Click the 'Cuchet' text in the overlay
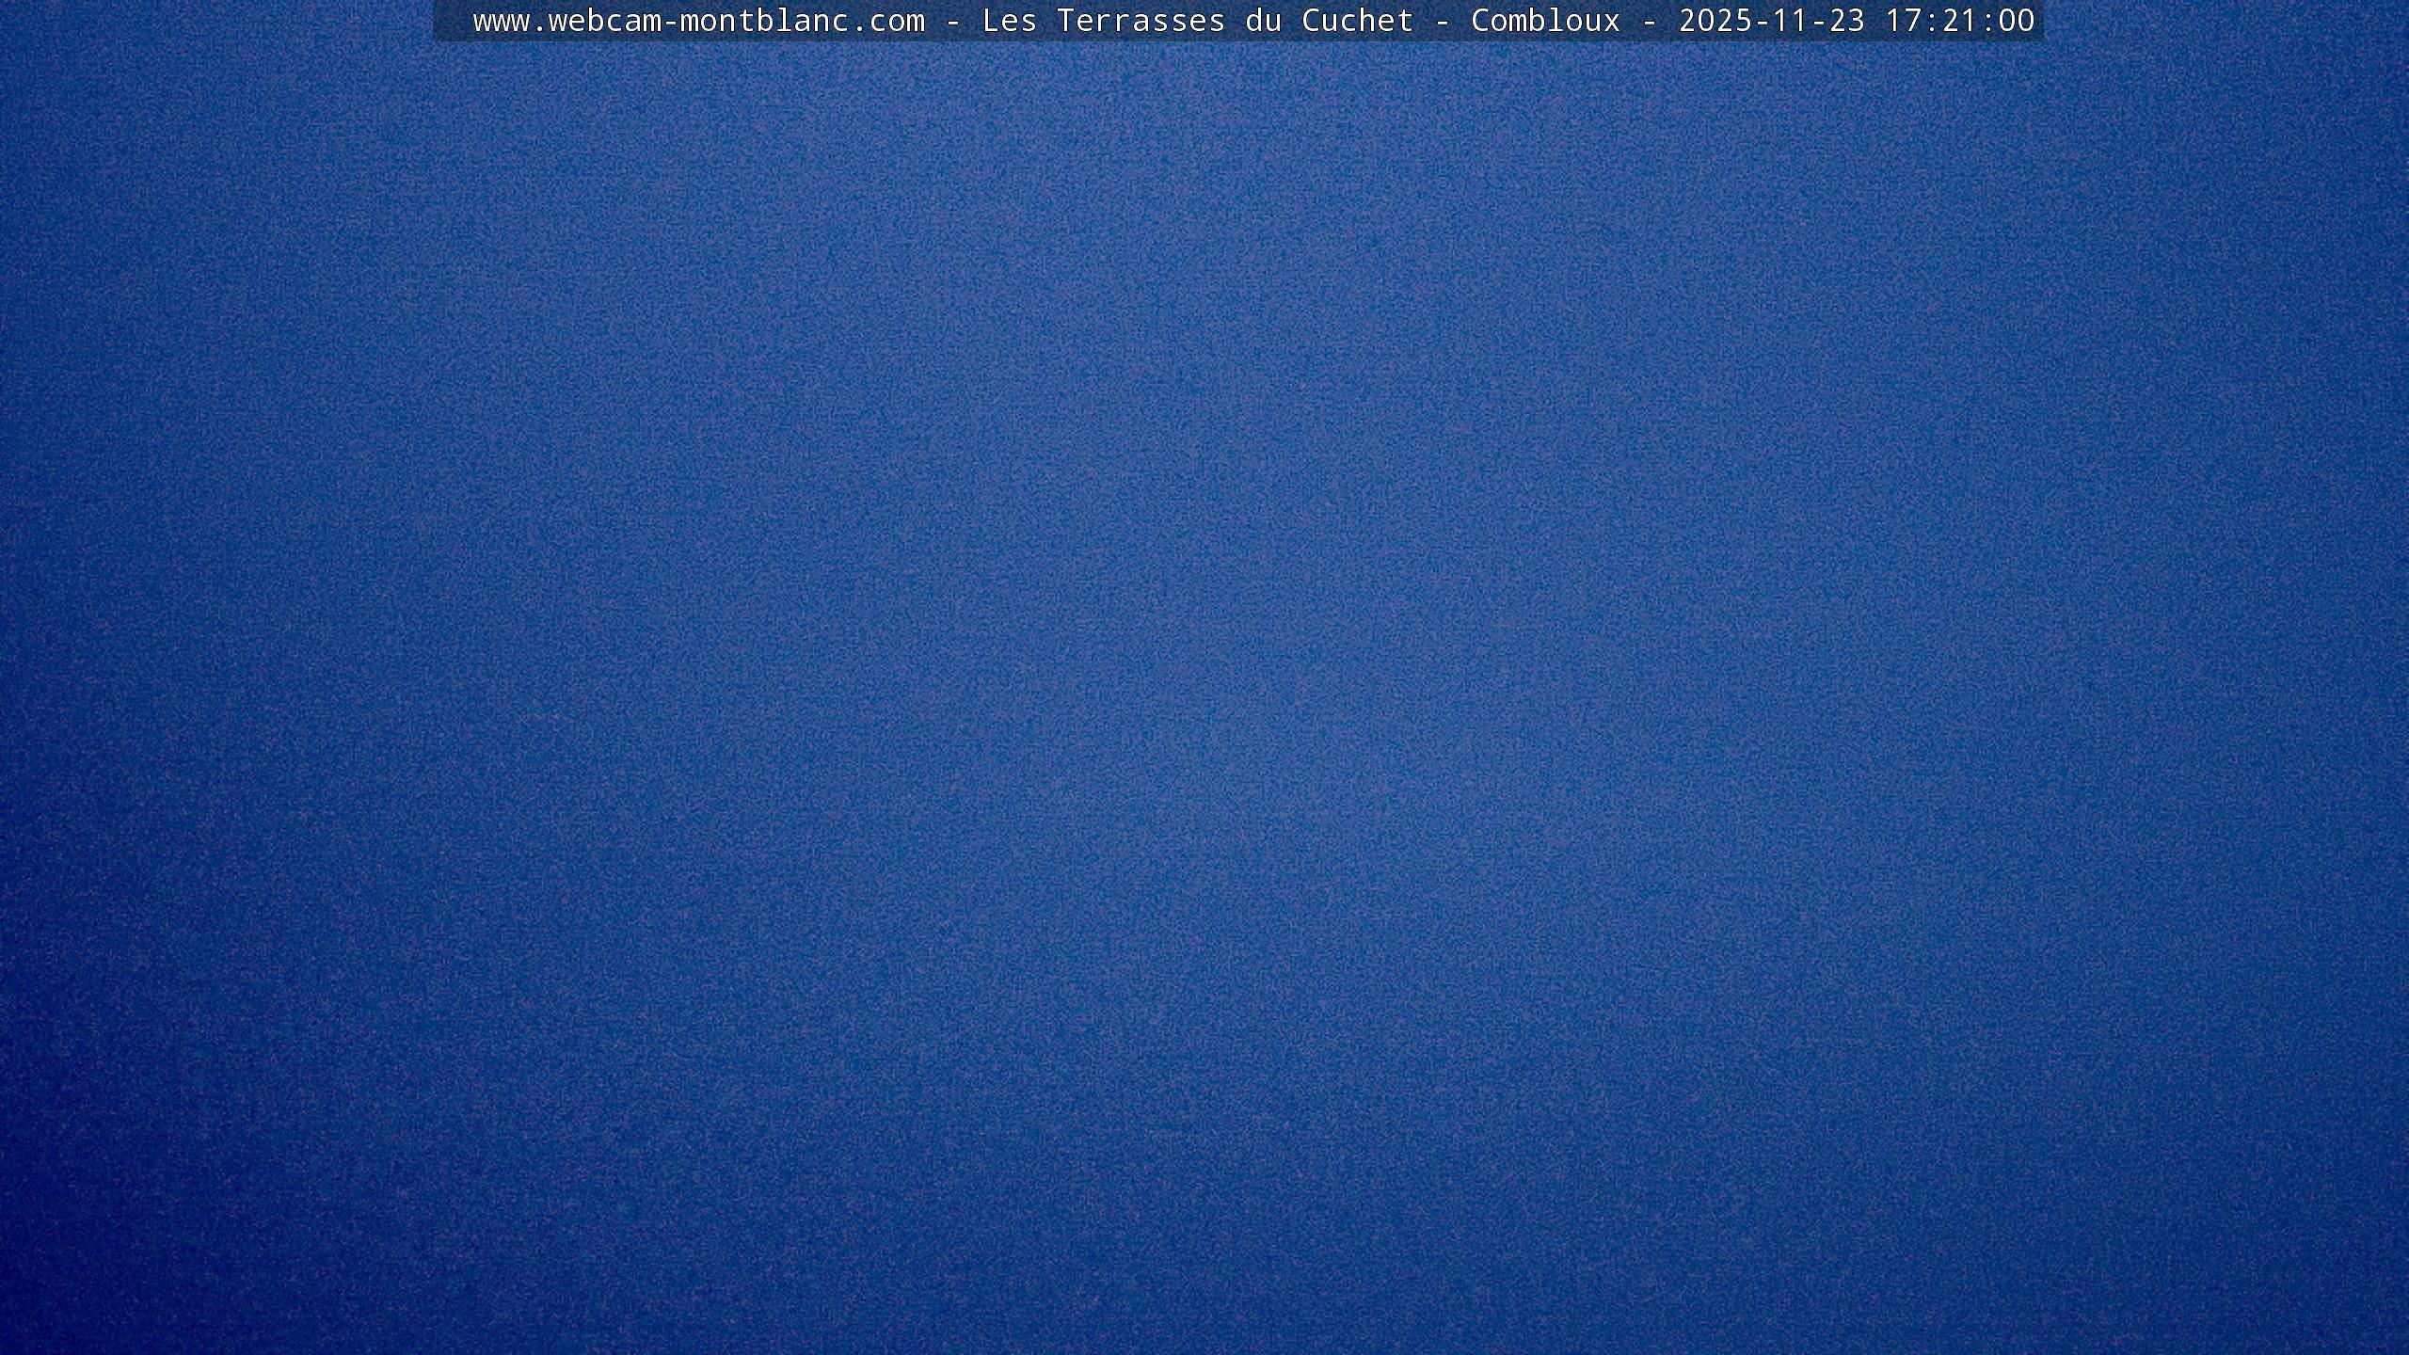Screen dimensions: 2409x1355 1357,21
